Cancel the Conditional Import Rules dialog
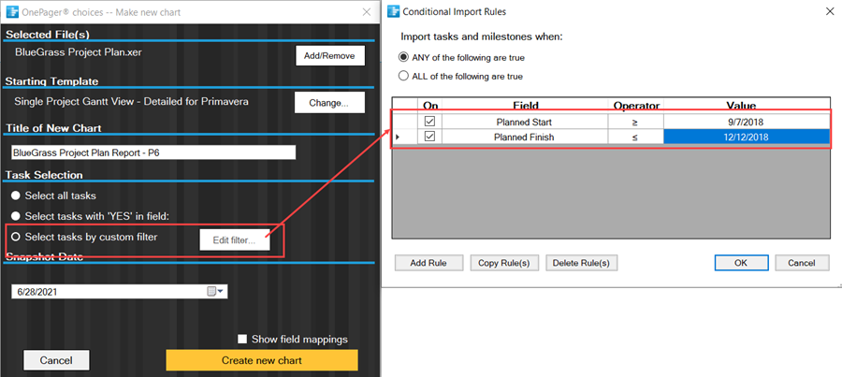 coord(802,263)
